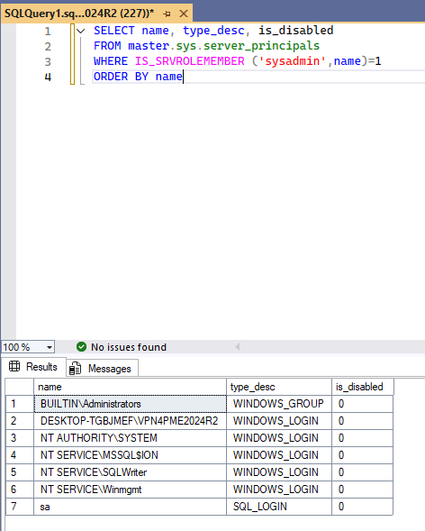
Task: Select the SQL_LOGIN type cell
Action: (279, 507)
